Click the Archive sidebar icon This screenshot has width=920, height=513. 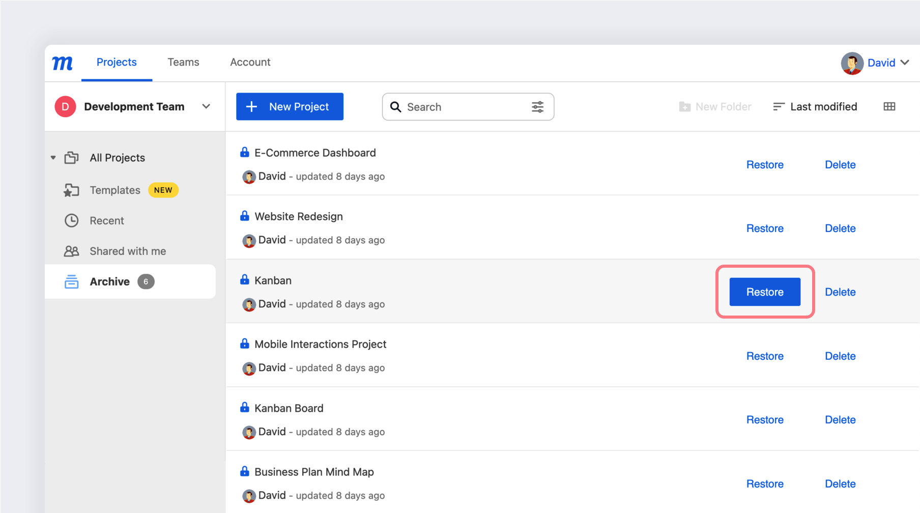72,281
